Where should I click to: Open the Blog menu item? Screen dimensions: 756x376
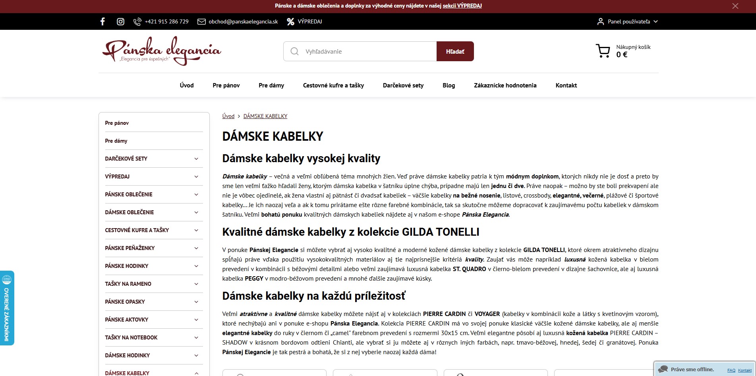click(x=449, y=85)
